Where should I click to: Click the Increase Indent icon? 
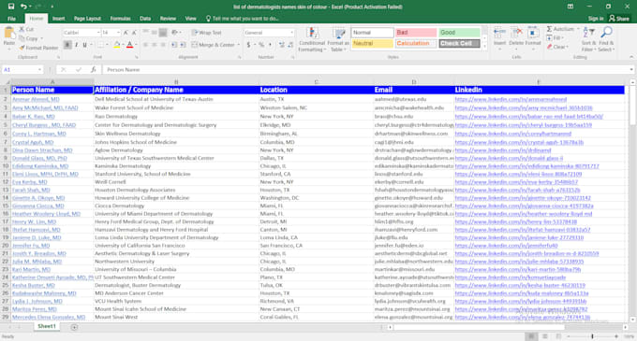[183, 45]
